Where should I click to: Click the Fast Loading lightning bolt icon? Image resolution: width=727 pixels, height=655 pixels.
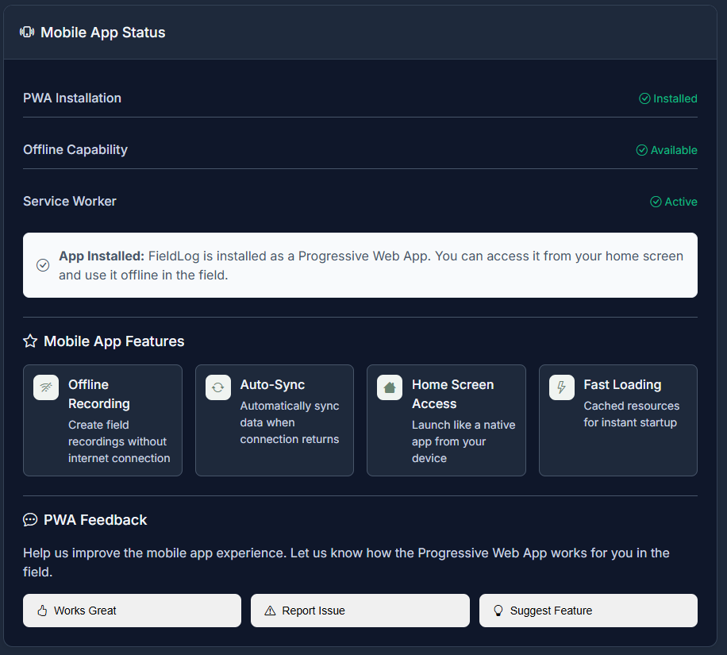pyautogui.click(x=562, y=387)
